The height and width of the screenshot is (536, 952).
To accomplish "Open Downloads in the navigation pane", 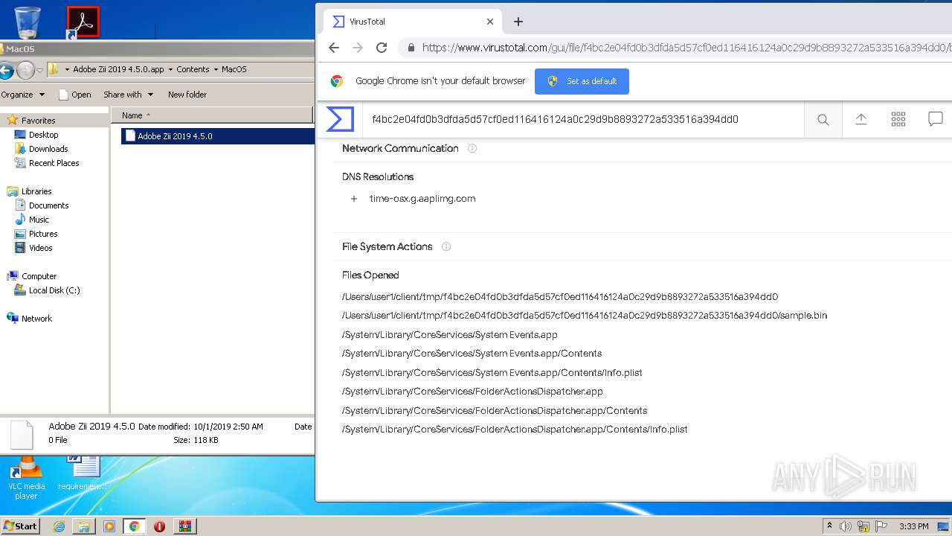I will pos(48,149).
